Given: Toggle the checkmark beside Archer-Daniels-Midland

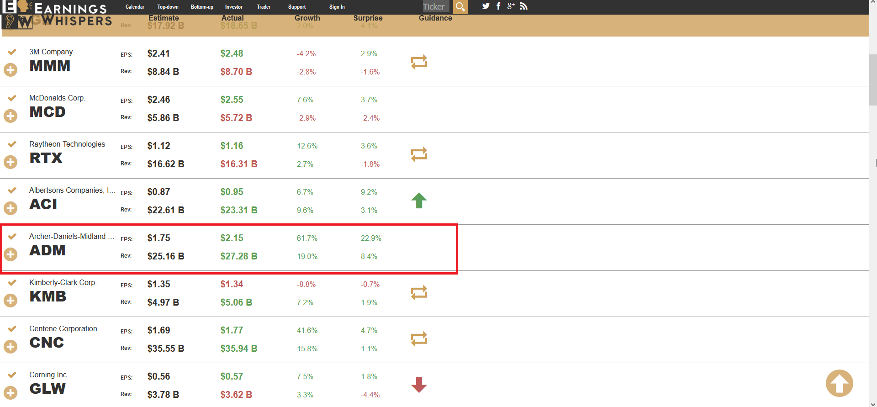Looking at the screenshot, I should pos(12,236).
